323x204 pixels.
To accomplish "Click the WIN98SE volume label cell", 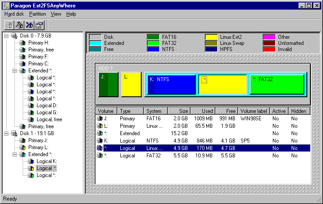I will click(x=251, y=119).
